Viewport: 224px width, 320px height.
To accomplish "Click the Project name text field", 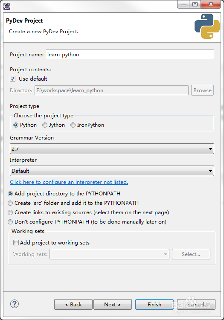I will pos(130,55).
